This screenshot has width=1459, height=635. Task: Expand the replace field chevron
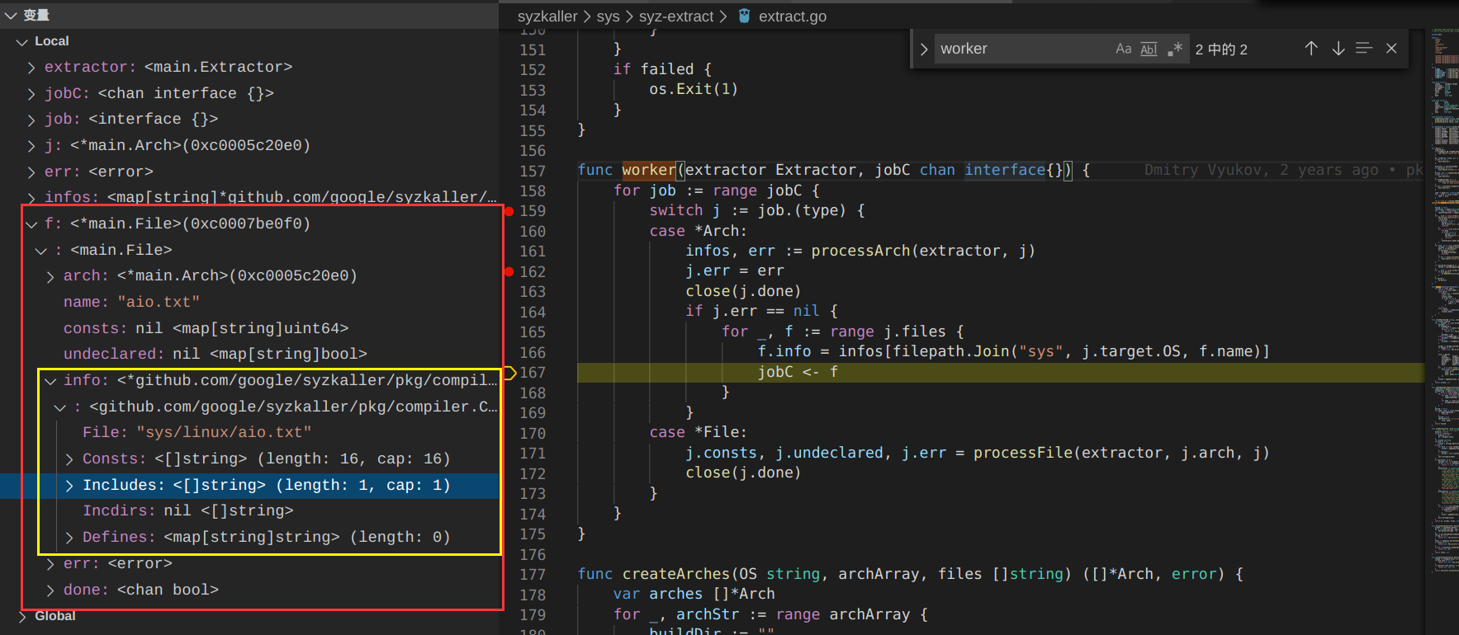pos(924,49)
